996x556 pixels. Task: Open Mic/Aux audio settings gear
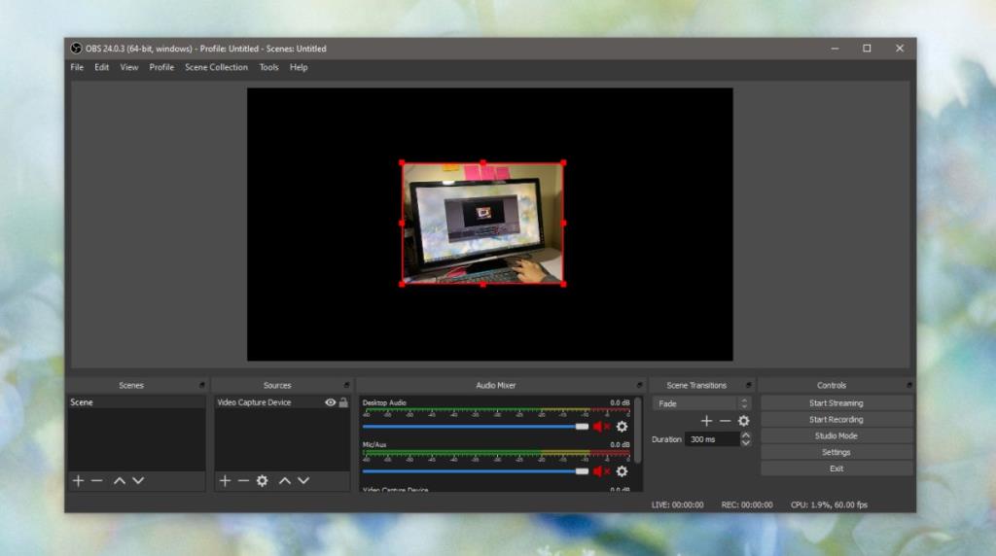pos(622,471)
